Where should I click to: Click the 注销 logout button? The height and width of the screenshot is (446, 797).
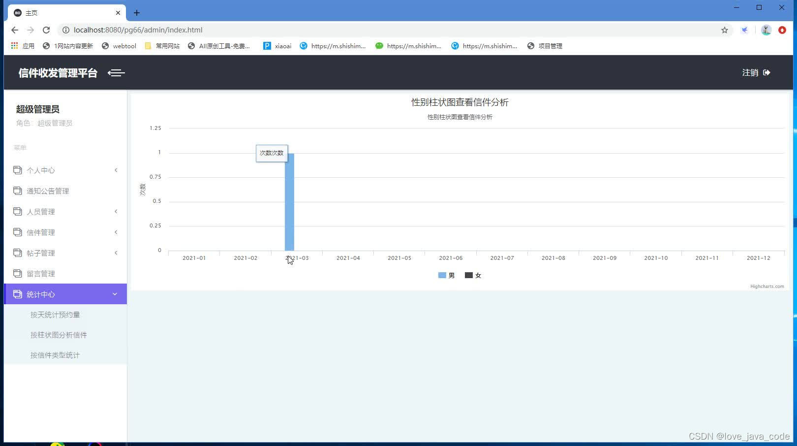coord(756,72)
